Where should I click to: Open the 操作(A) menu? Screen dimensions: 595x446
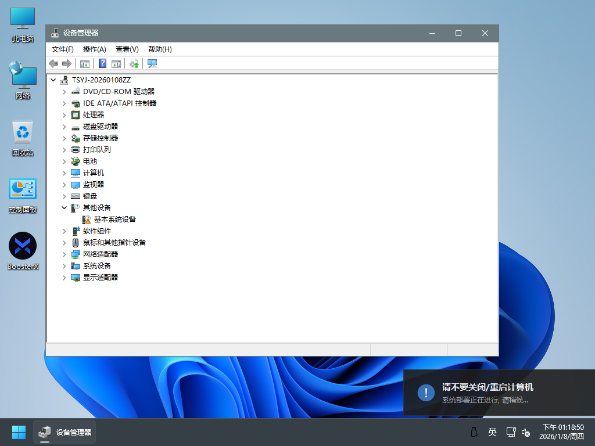click(94, 49)
